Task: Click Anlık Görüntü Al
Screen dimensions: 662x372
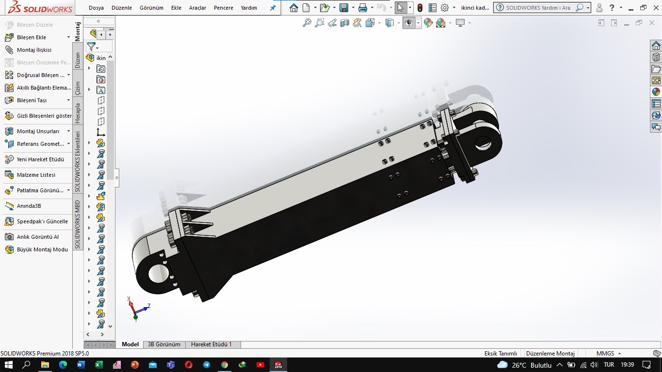Action: pos(32,237)
